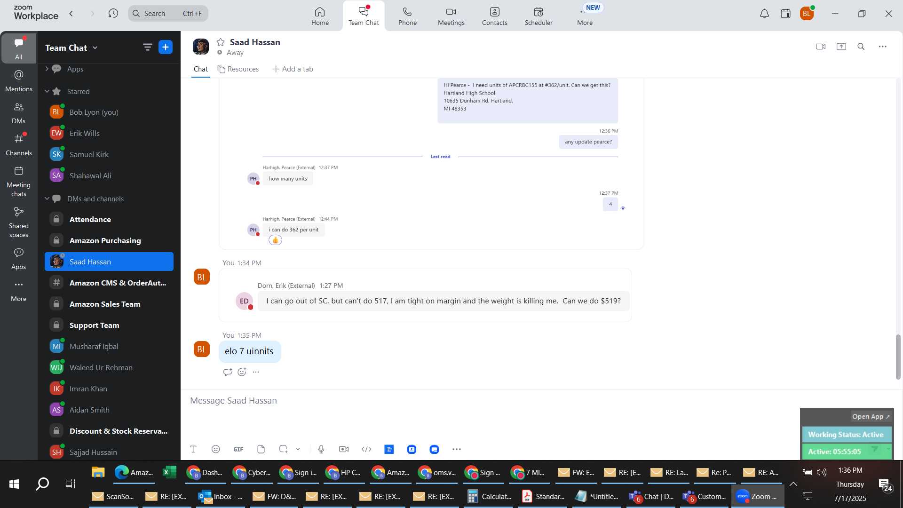Open DMs in the sidebar

click(x=19, y=113)
